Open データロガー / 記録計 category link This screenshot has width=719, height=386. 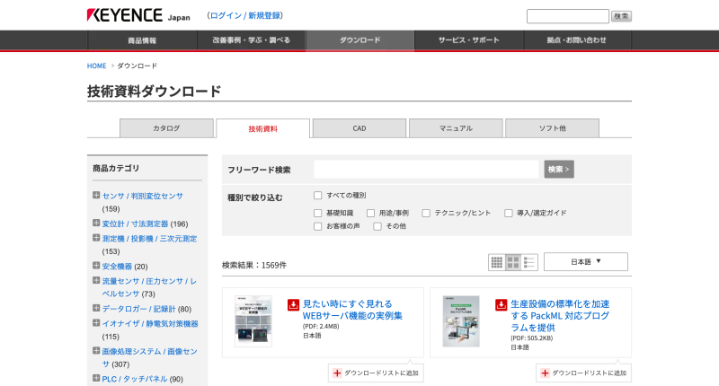(x=139, y=309)
